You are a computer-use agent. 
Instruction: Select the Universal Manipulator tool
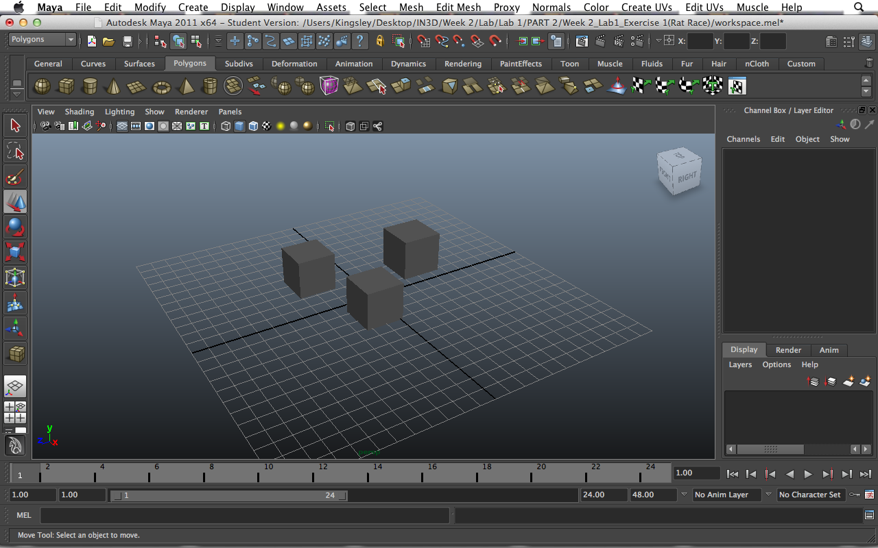[x=15, y=277]
